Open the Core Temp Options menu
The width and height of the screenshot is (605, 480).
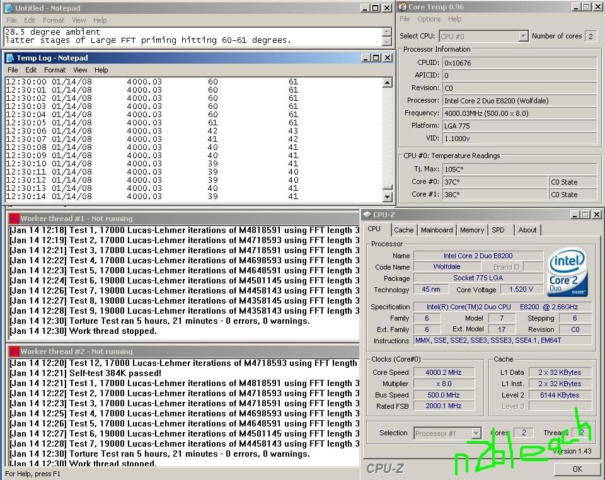point(429,19)
